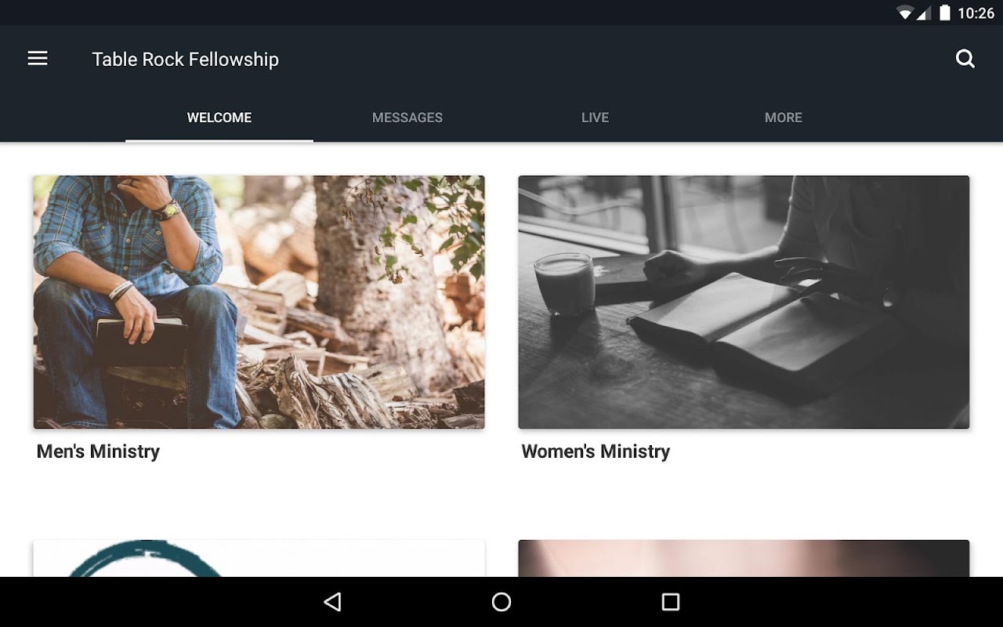Tap the Wi-Fi status icon
The width and height of the screenshot is (1003, 627).
905,13
